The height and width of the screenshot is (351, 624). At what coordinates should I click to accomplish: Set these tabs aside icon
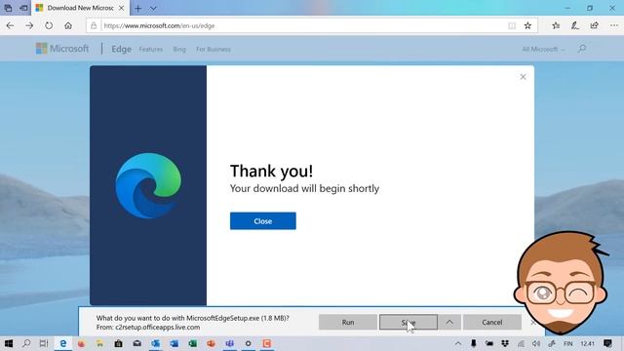[23, 8]
